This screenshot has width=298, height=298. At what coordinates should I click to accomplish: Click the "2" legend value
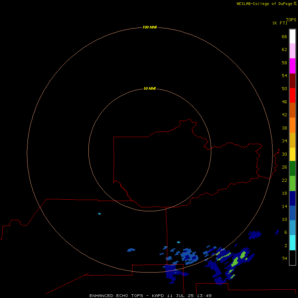[x=286, y=246]
